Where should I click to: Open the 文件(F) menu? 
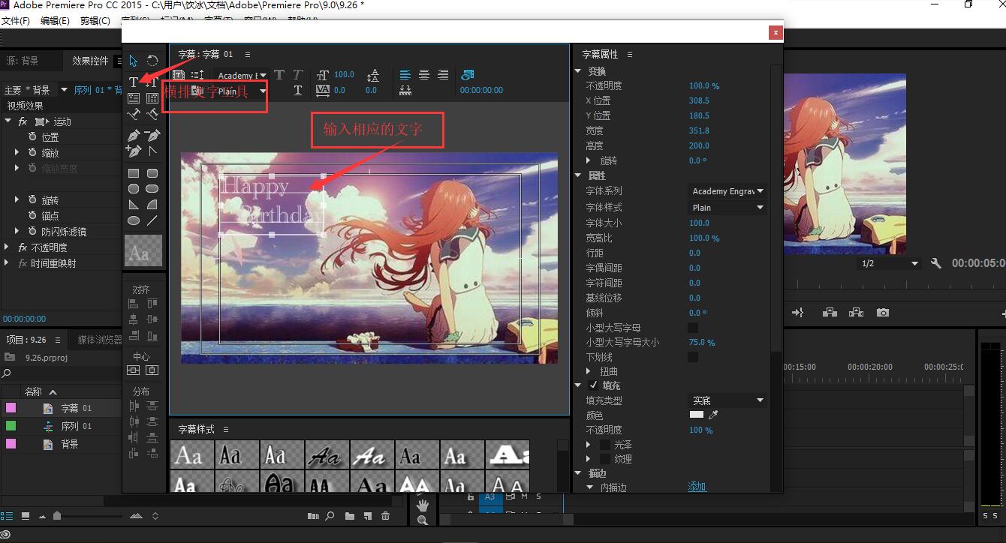(16, 21)
